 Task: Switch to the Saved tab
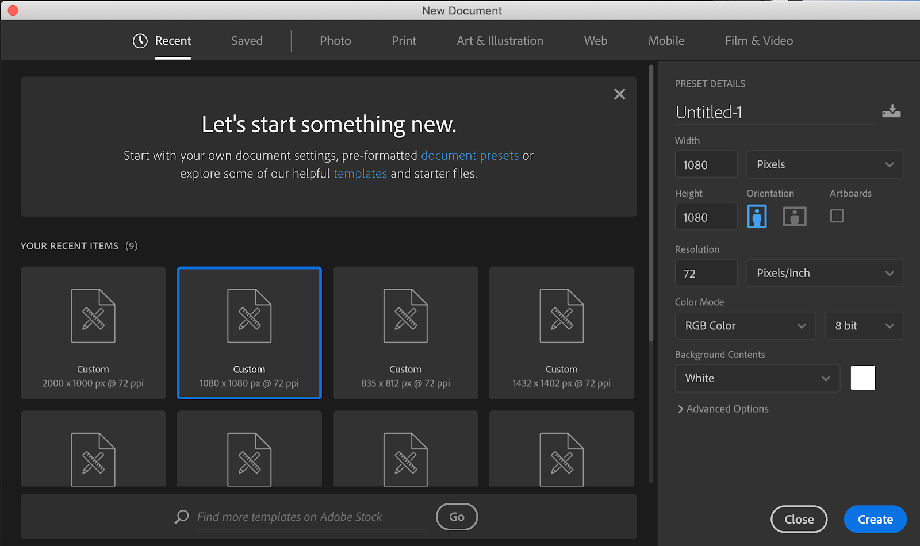tap(247, 41)
